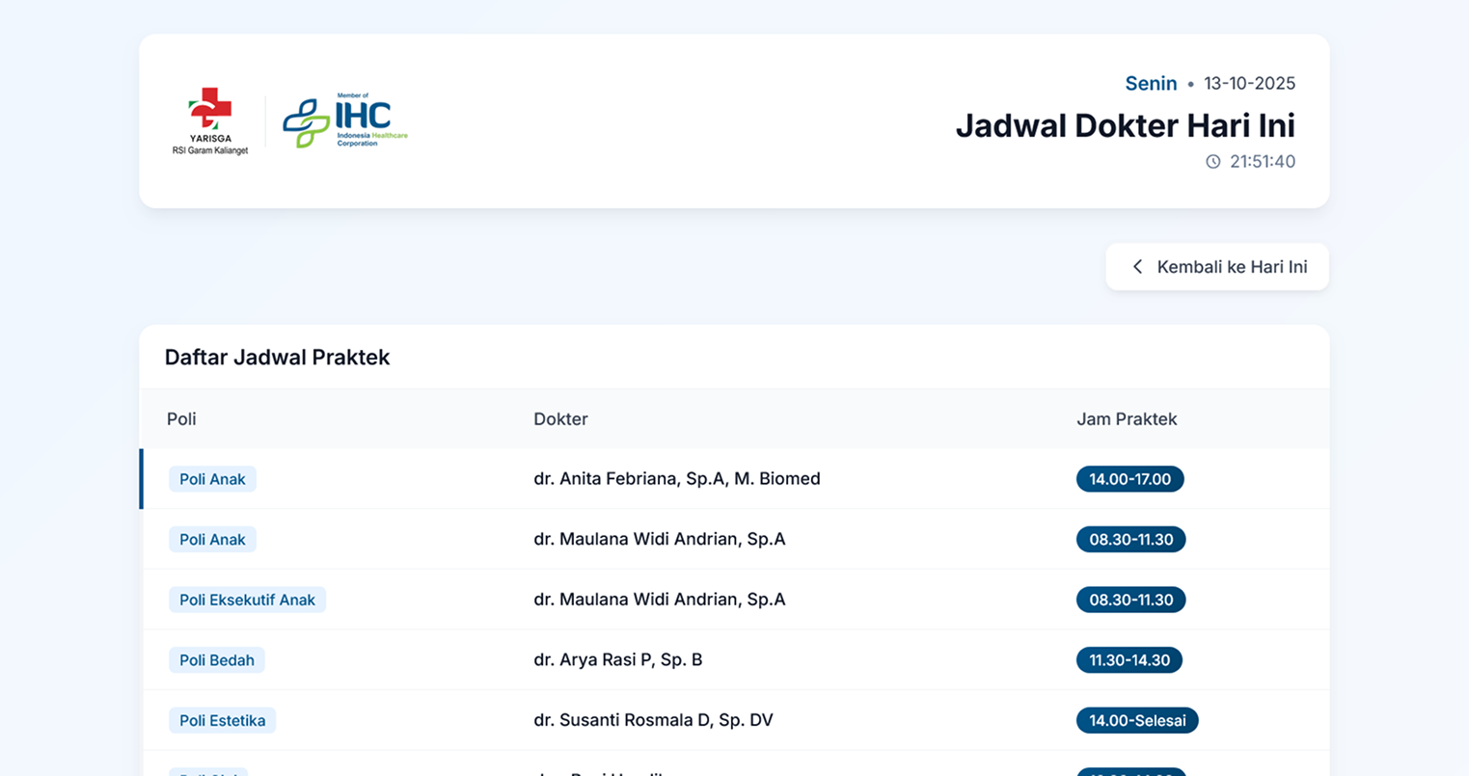The width and height of the screenshot is (1469, 776).
Task: Click the 13-10-2025 date link
Action: pos(1249,83)
